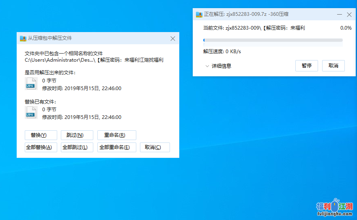The image size is (357, 220).
Task: Click the 重命名(R) button
Action: click(116, 135)
